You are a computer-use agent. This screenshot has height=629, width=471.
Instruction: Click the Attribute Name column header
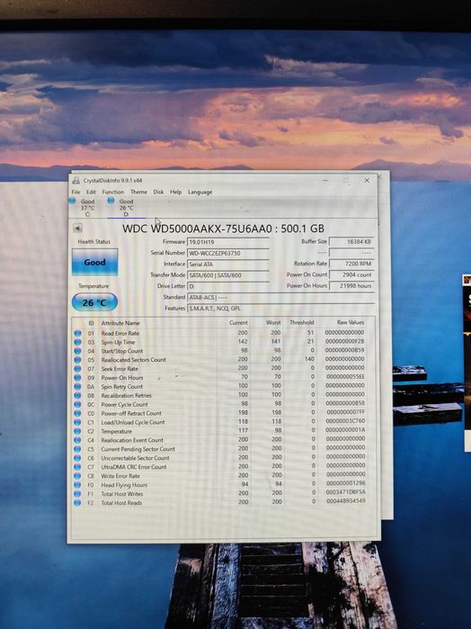(x=120, y=323)
